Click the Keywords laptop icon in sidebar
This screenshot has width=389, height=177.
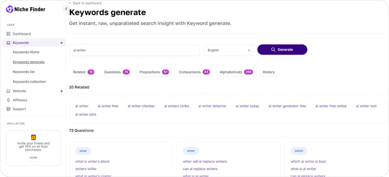(x=8, y=43)
